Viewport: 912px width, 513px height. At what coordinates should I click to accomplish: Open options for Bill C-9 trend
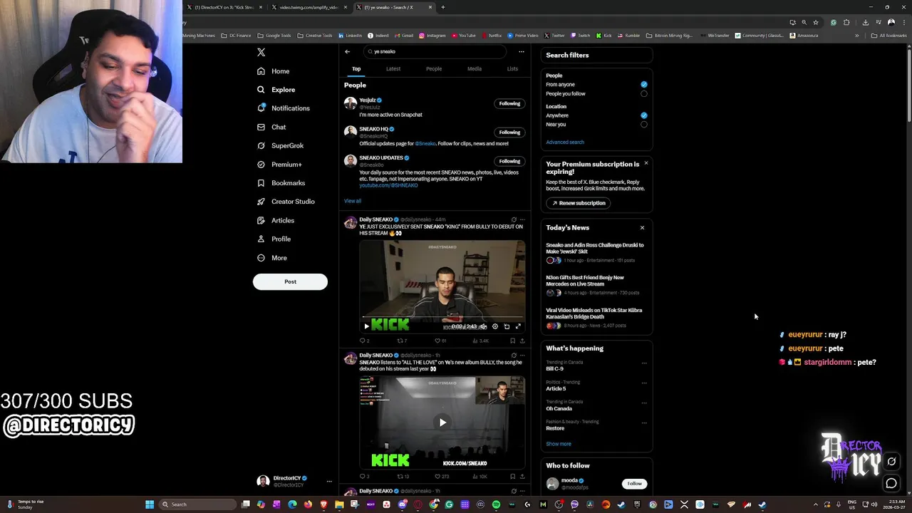click(644, 363)
